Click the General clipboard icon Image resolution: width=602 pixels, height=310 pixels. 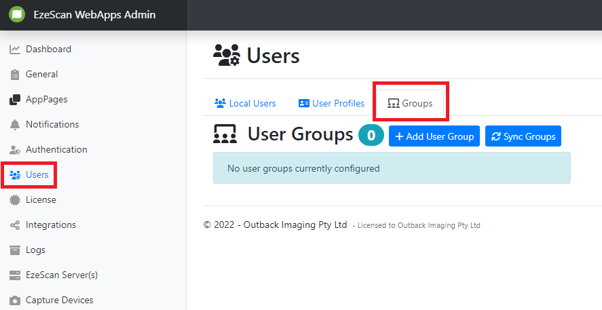point(15,75)
